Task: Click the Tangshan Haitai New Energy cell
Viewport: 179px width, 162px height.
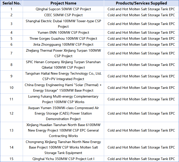Action: tap(63, 76)
